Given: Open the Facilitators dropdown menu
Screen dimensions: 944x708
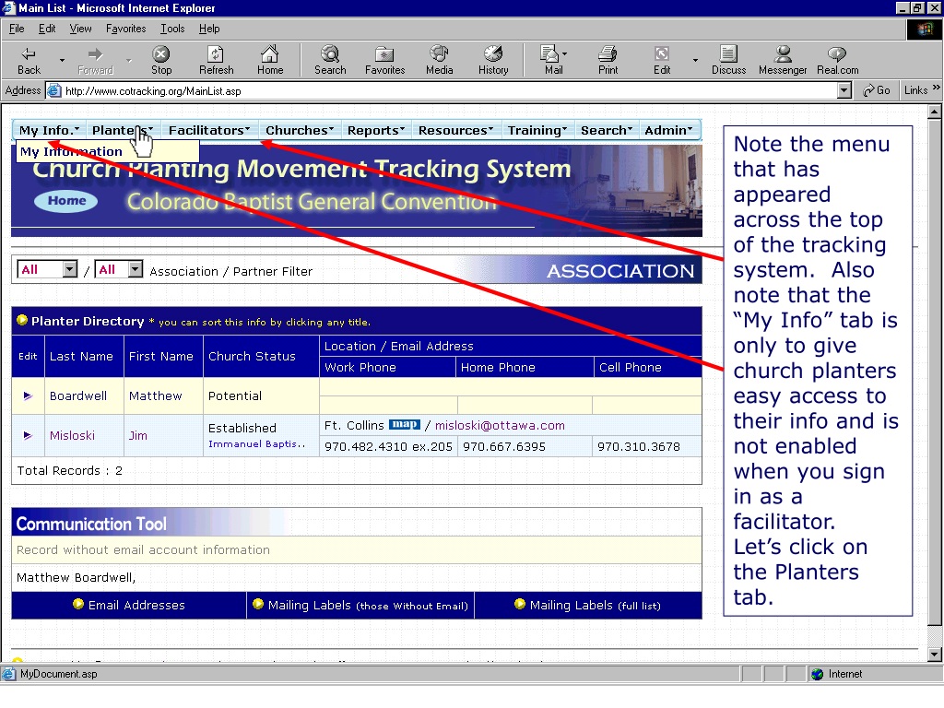Looking at the screenshot, I should (x=209, y=130).
